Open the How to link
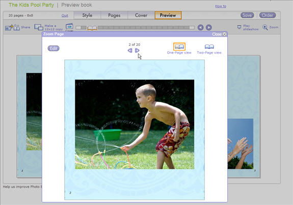 point(221,6)
